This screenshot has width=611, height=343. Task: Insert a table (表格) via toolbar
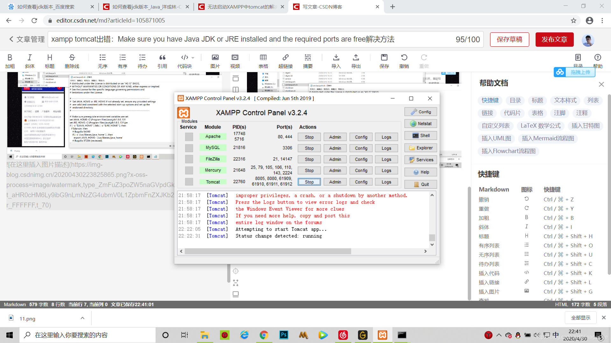click(263, 61)
